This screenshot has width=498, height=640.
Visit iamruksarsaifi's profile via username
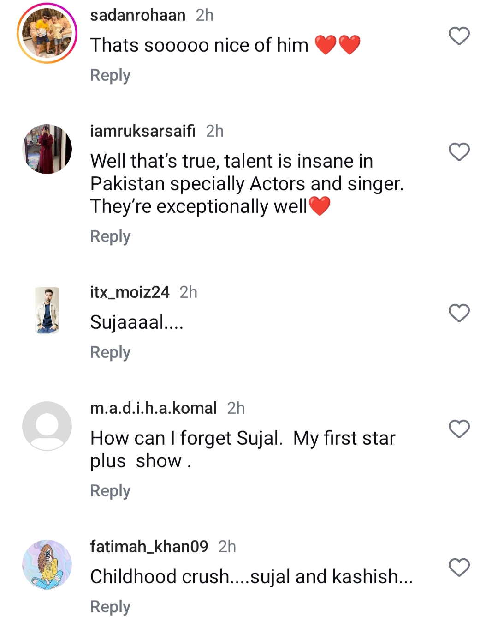[x=142, y=131]
